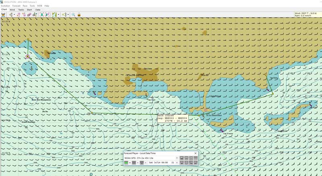Click the green color swatch dropdown arrow
Viewport: 322px width, 176px height.
tap(130, 163)
